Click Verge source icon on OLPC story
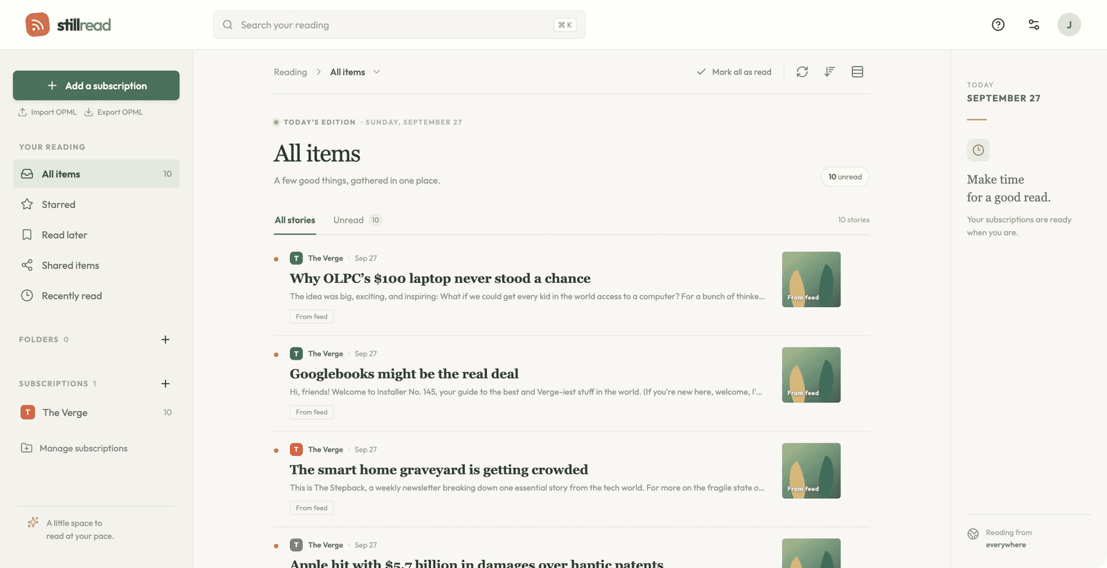The width and height of the screenshot is (1107, 568). click(x=296, y=258)
